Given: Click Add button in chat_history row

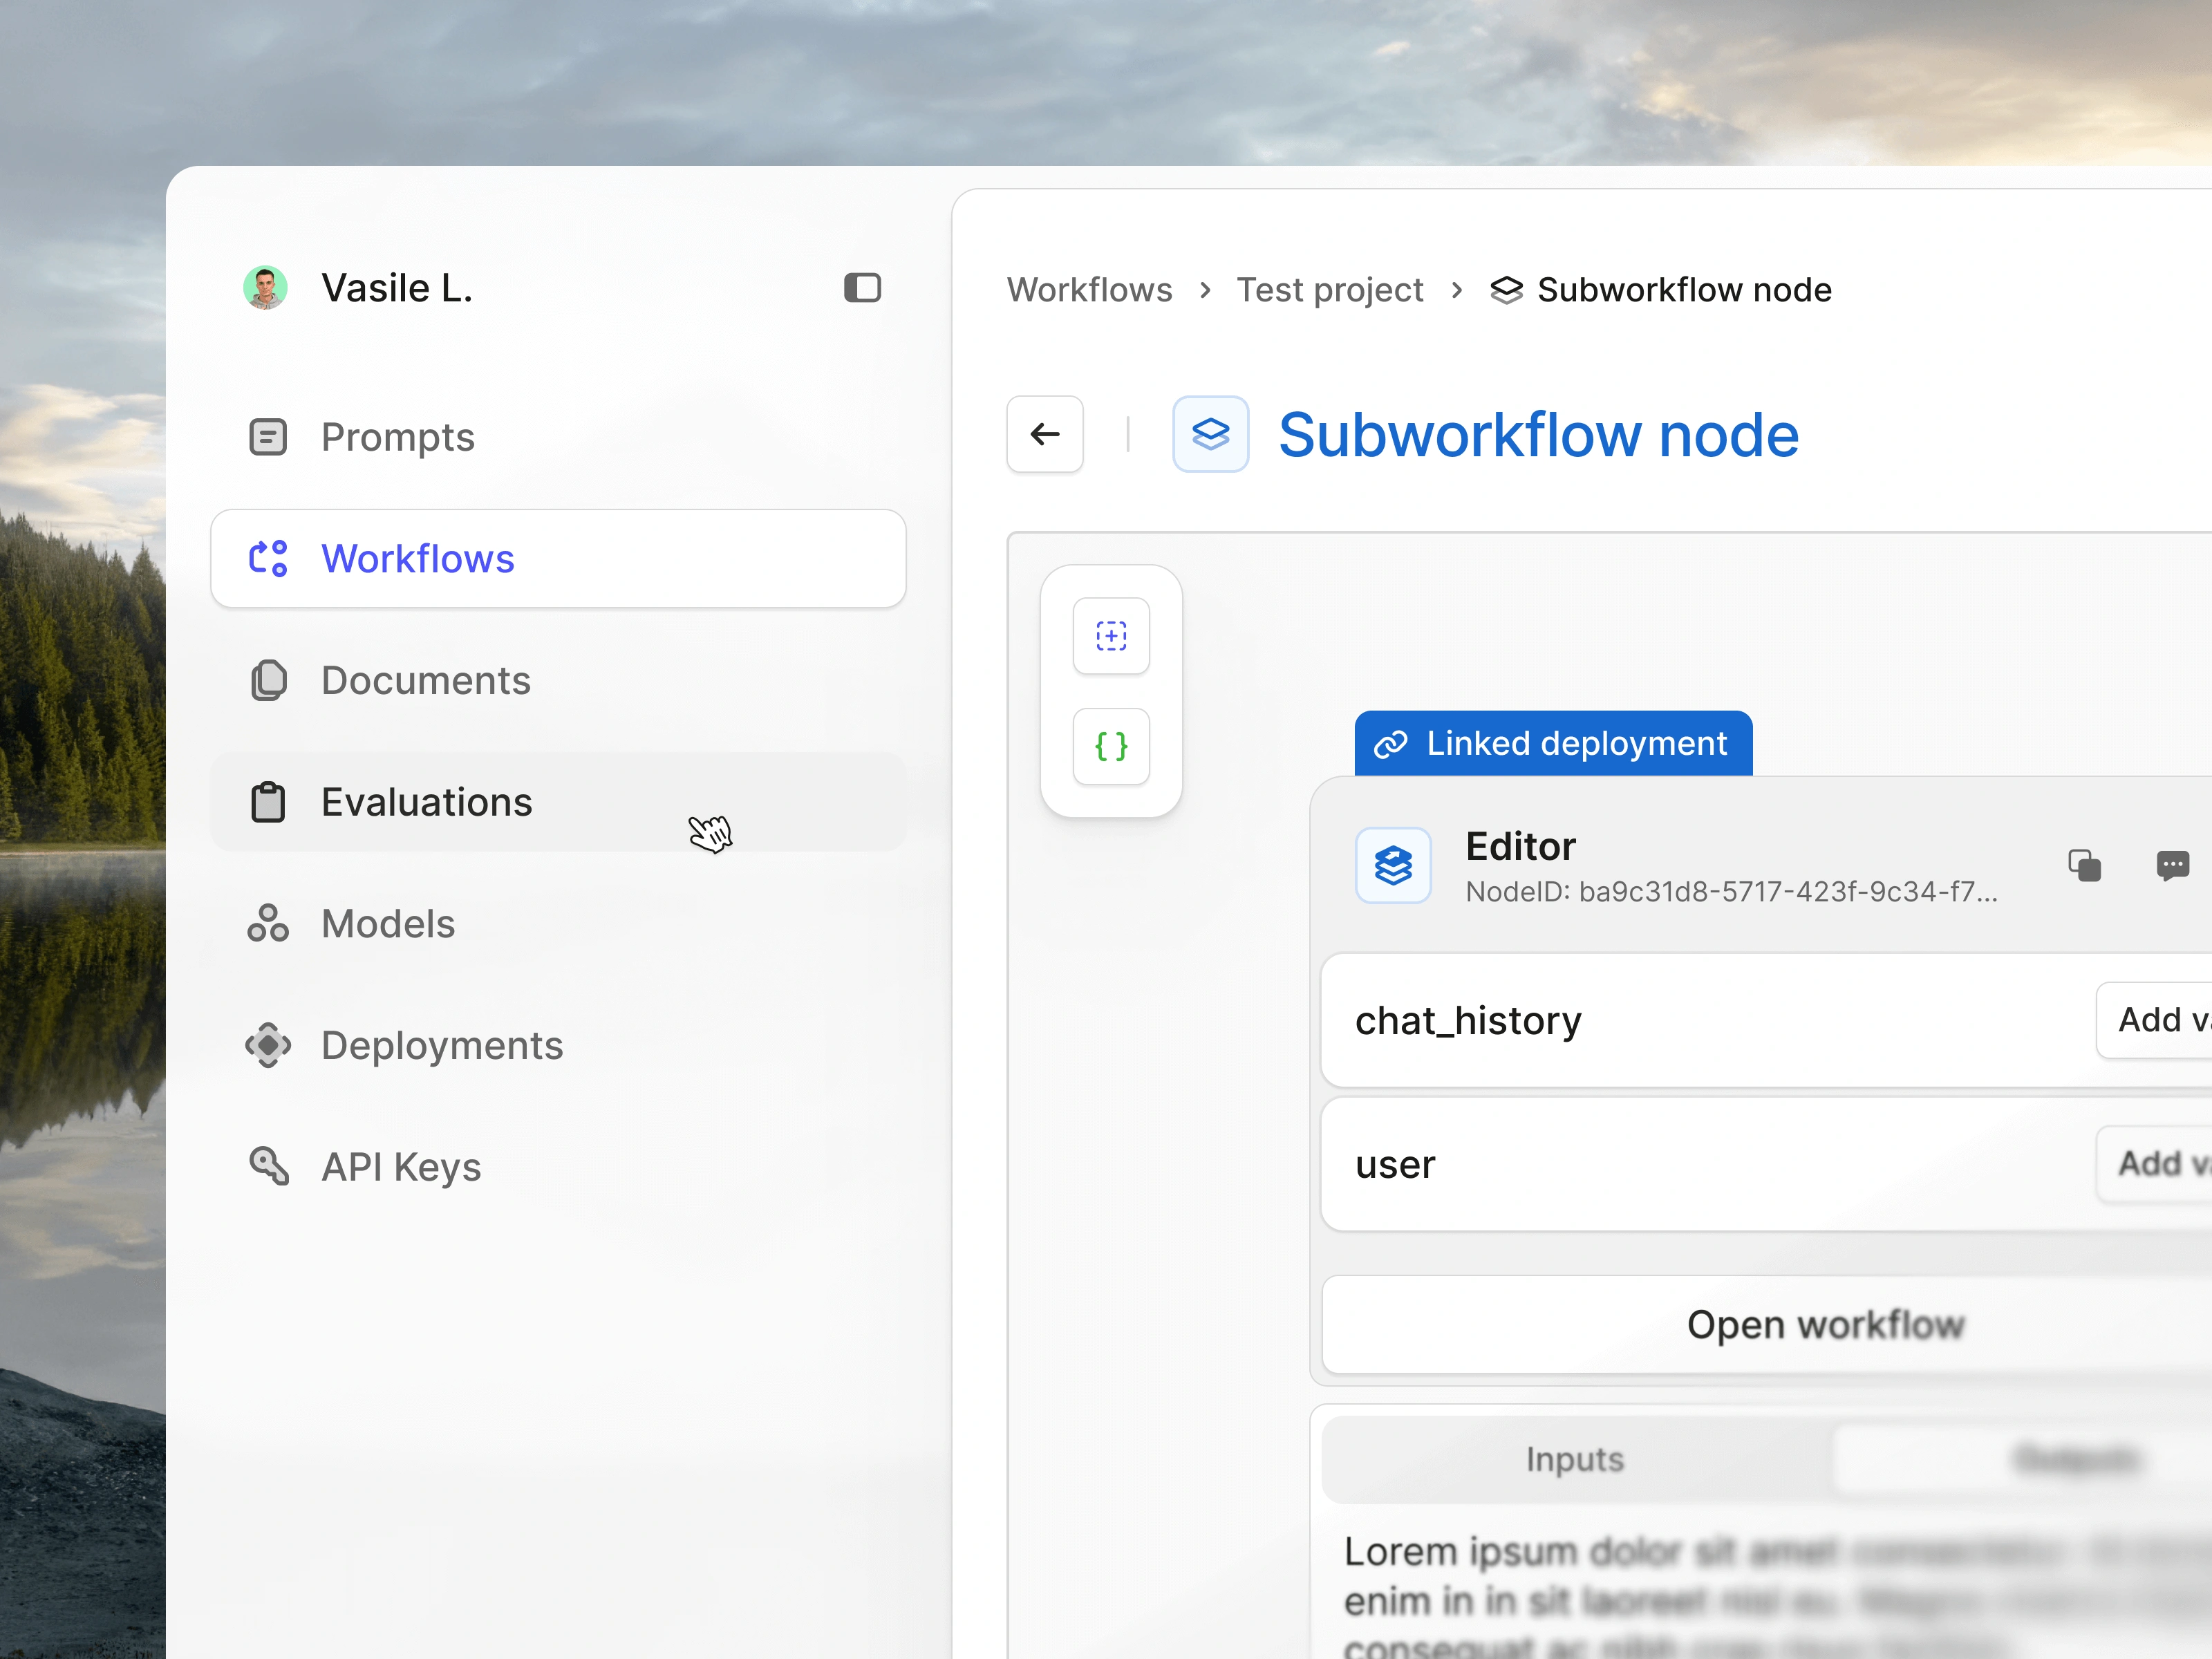Looking at the screenshot, I should [x=2154, y=1020].
